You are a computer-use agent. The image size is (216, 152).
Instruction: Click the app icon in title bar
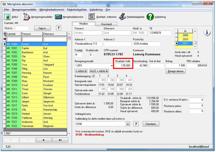(4, 4)
